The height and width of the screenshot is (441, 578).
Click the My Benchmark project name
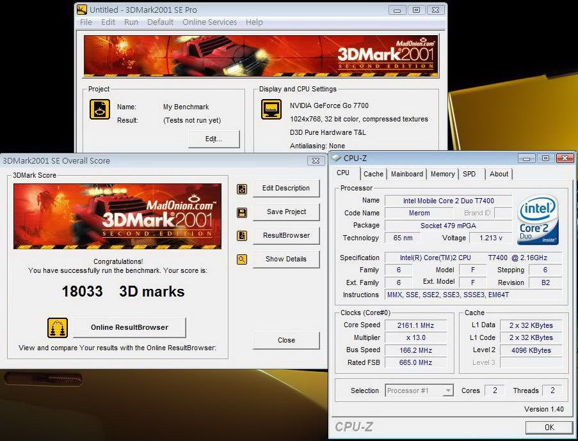tap(186, 107)
